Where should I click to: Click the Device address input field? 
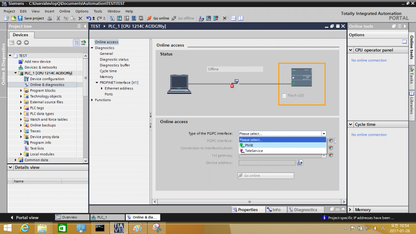(266, 162)
